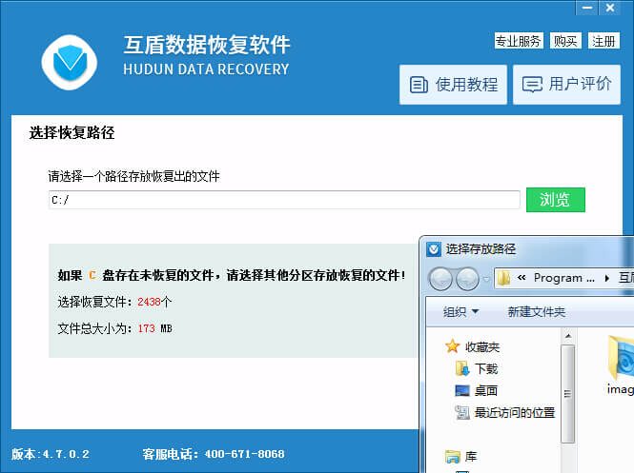This screenshot has width=634, height=473.
Task: Click the red 2438 file count
Action: click(149, 302)
